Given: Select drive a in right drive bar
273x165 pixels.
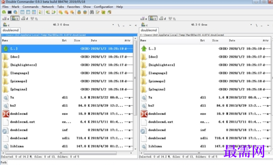Looking at the screenshot, I should (x=144, y=18).
